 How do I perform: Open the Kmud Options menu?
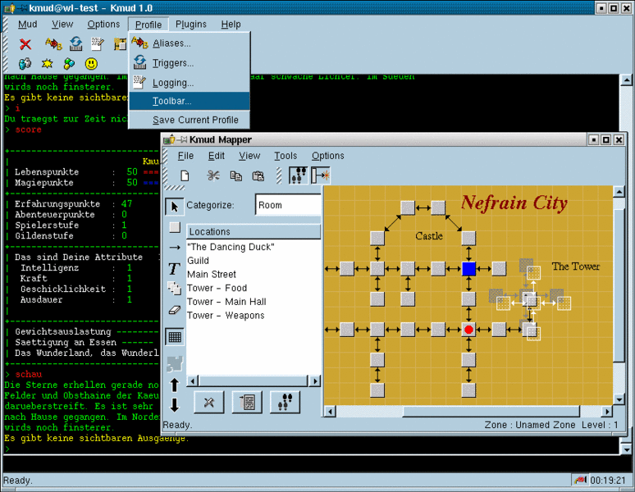tap(103, 25)
